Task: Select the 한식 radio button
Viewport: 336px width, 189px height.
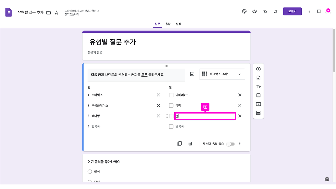Action: (x=90, y=171)
